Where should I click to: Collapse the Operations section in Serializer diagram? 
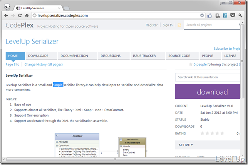tap(57, 145)
